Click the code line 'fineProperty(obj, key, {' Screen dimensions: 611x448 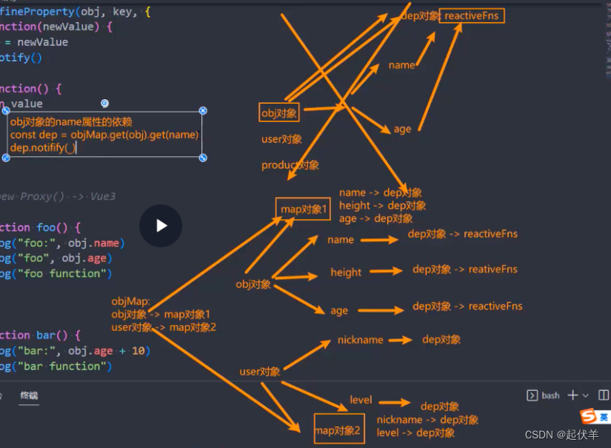76,12
